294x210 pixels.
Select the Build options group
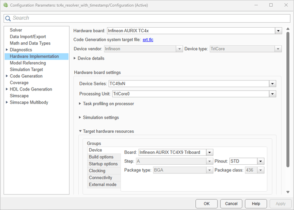pos(104,157)
